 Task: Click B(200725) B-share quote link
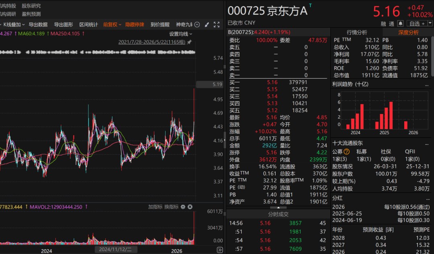[x=259, y=32]
